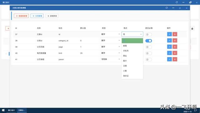The image size is (200, 113).
Task: Refresh the 文章分类列表参数 dialog
Action: click(x=167, y=8)
